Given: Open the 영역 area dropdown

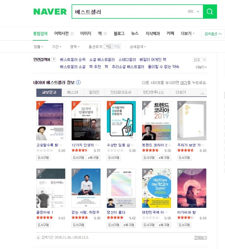Looking at the screenshot, I should pos(75,47).
